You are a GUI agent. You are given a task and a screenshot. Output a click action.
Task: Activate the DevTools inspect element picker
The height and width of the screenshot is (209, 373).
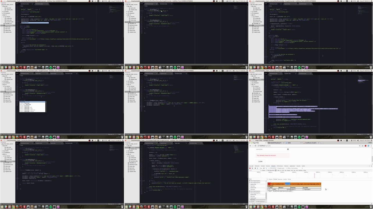point(250,166)
